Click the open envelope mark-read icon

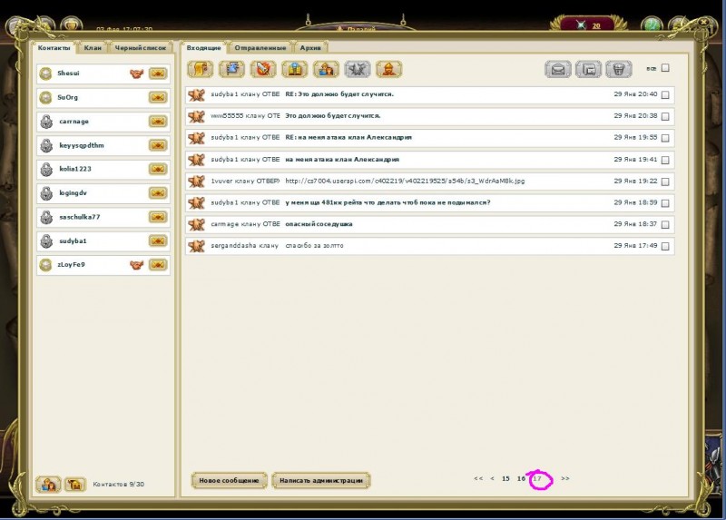(x=557, y=68)
